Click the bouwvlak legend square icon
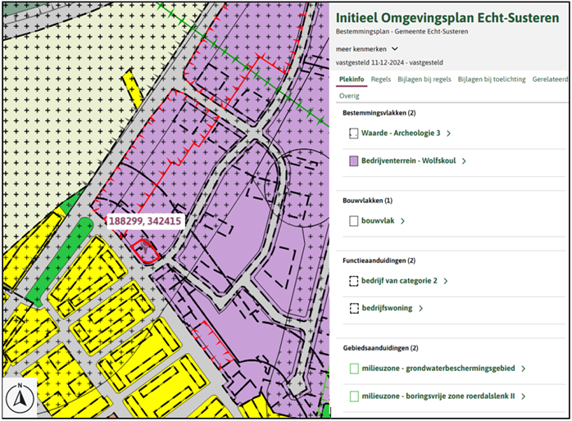Screen dimensions: 572x421 [x=353, y=221]
